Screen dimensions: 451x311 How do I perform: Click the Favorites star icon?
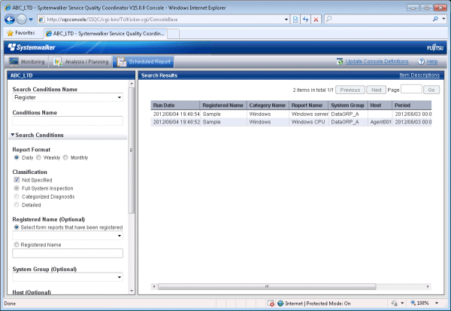click(10, 33)
